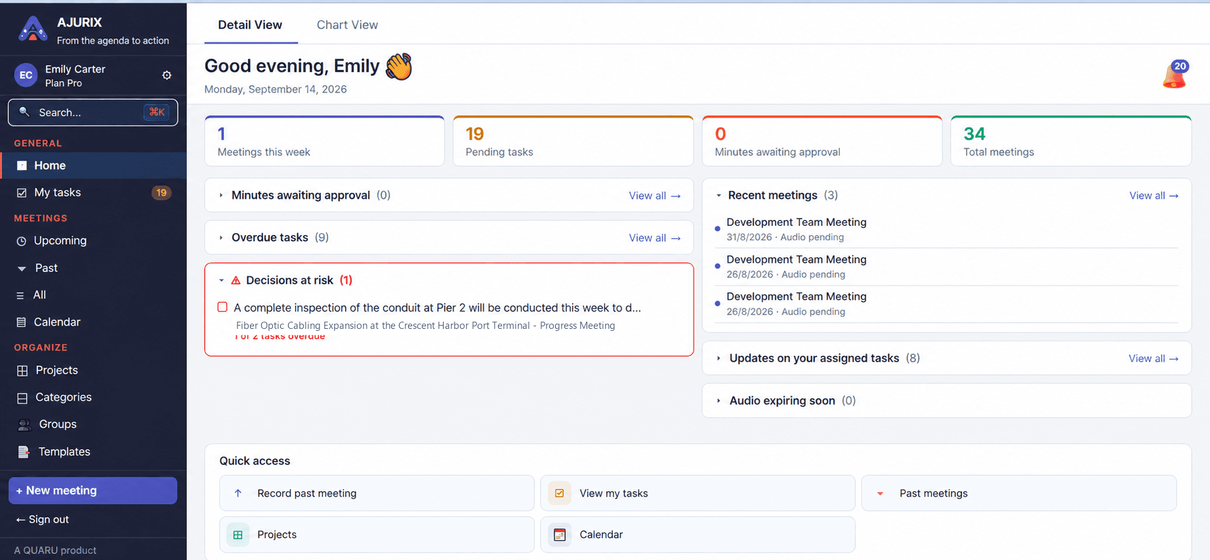
Task: Open the 31/8/2026 Development Team Meeting
Action: pos(946,229)
